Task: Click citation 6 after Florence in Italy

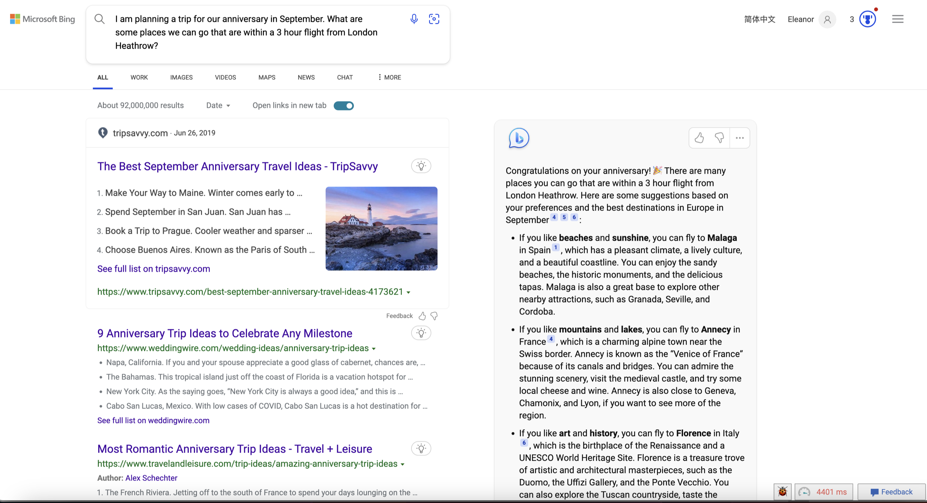Action: pyautogui.click(x=524, y=443)
